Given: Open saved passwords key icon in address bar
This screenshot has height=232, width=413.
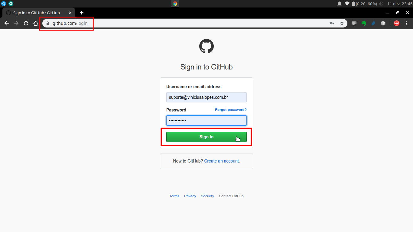Looking at the screenshot, I should (332, 23).
